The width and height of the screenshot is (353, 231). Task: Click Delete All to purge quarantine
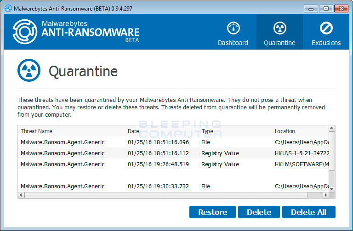(x=308, y=212)
